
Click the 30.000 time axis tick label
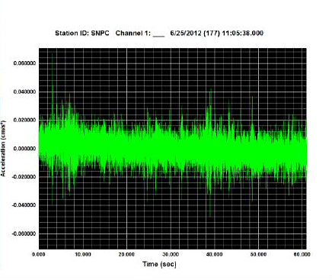(171, 254)
